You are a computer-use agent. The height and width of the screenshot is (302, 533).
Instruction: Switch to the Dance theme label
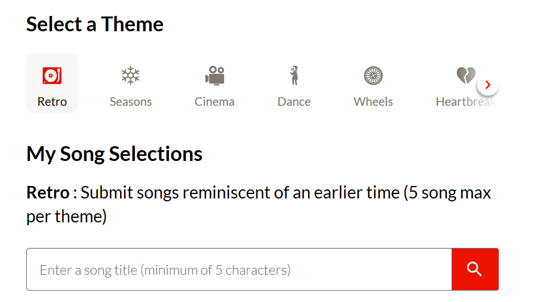[294, 102]
